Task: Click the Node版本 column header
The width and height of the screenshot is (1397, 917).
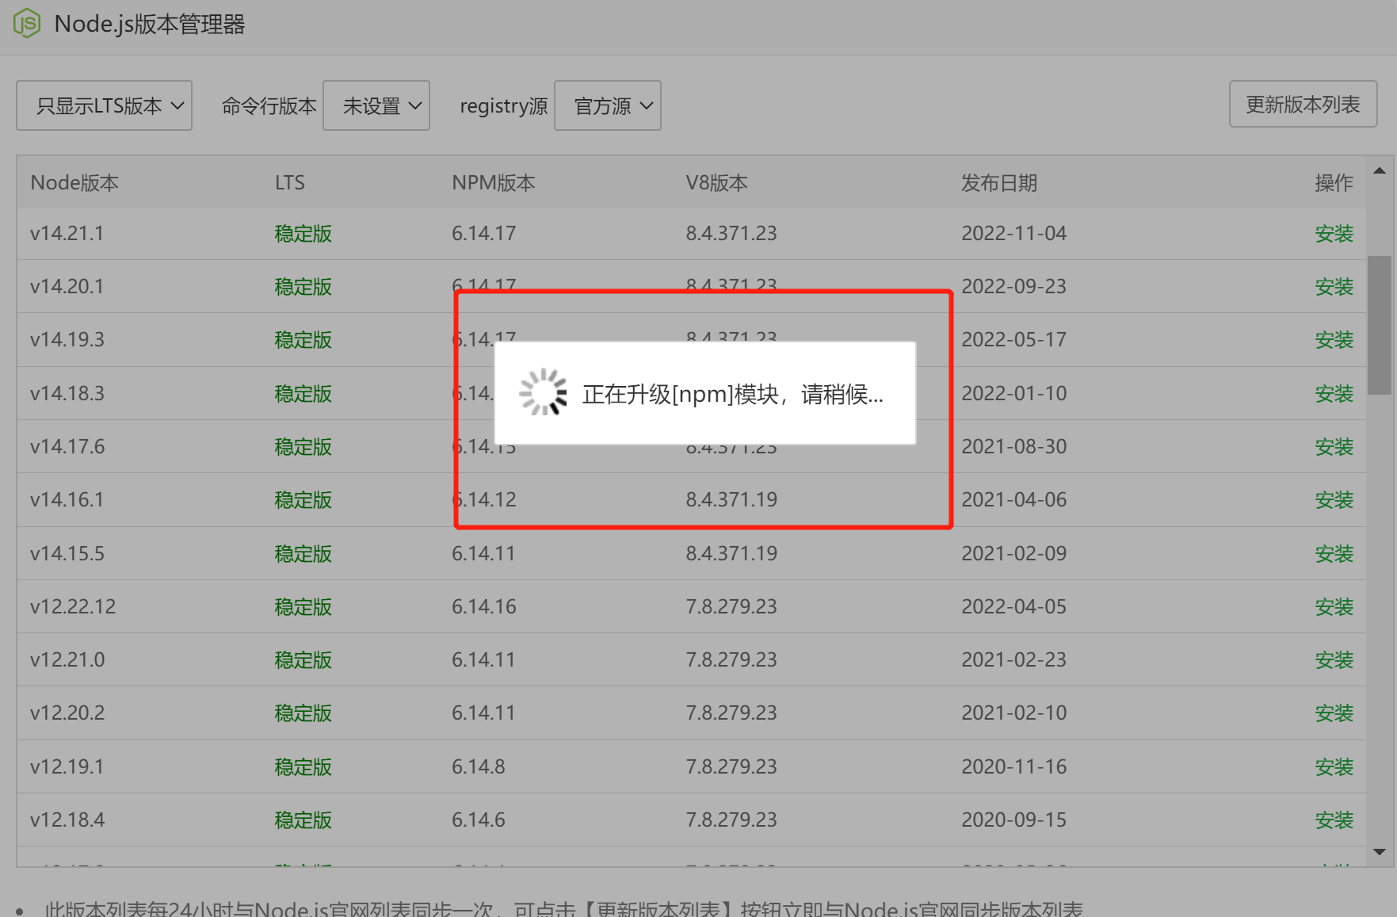Action: click(x=74, y=183)
